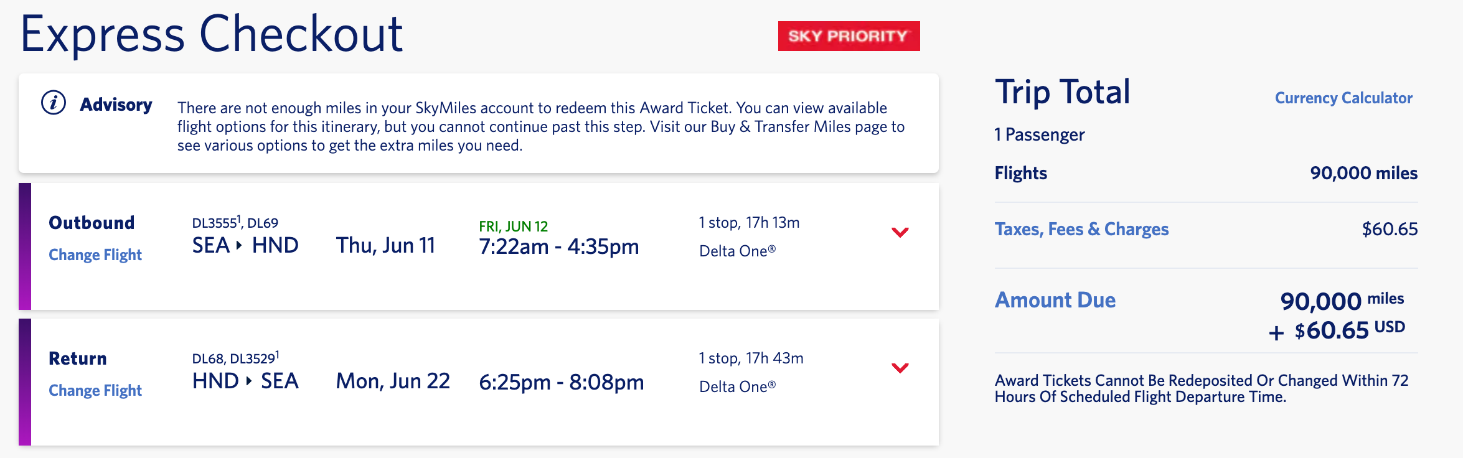Click the plus sign before $60.65 USD
Viewport: 1463px width, 458px height.
[x=1276, y=333]
